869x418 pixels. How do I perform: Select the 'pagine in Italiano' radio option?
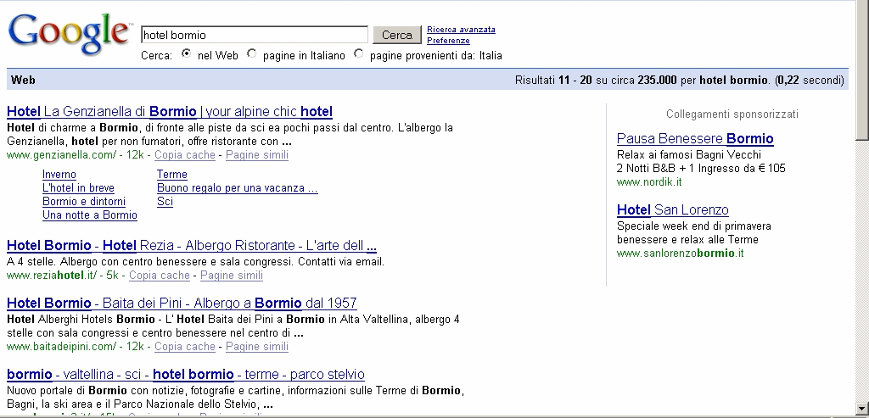252,54
